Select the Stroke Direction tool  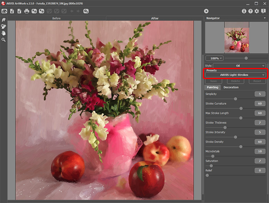[3, 20]
